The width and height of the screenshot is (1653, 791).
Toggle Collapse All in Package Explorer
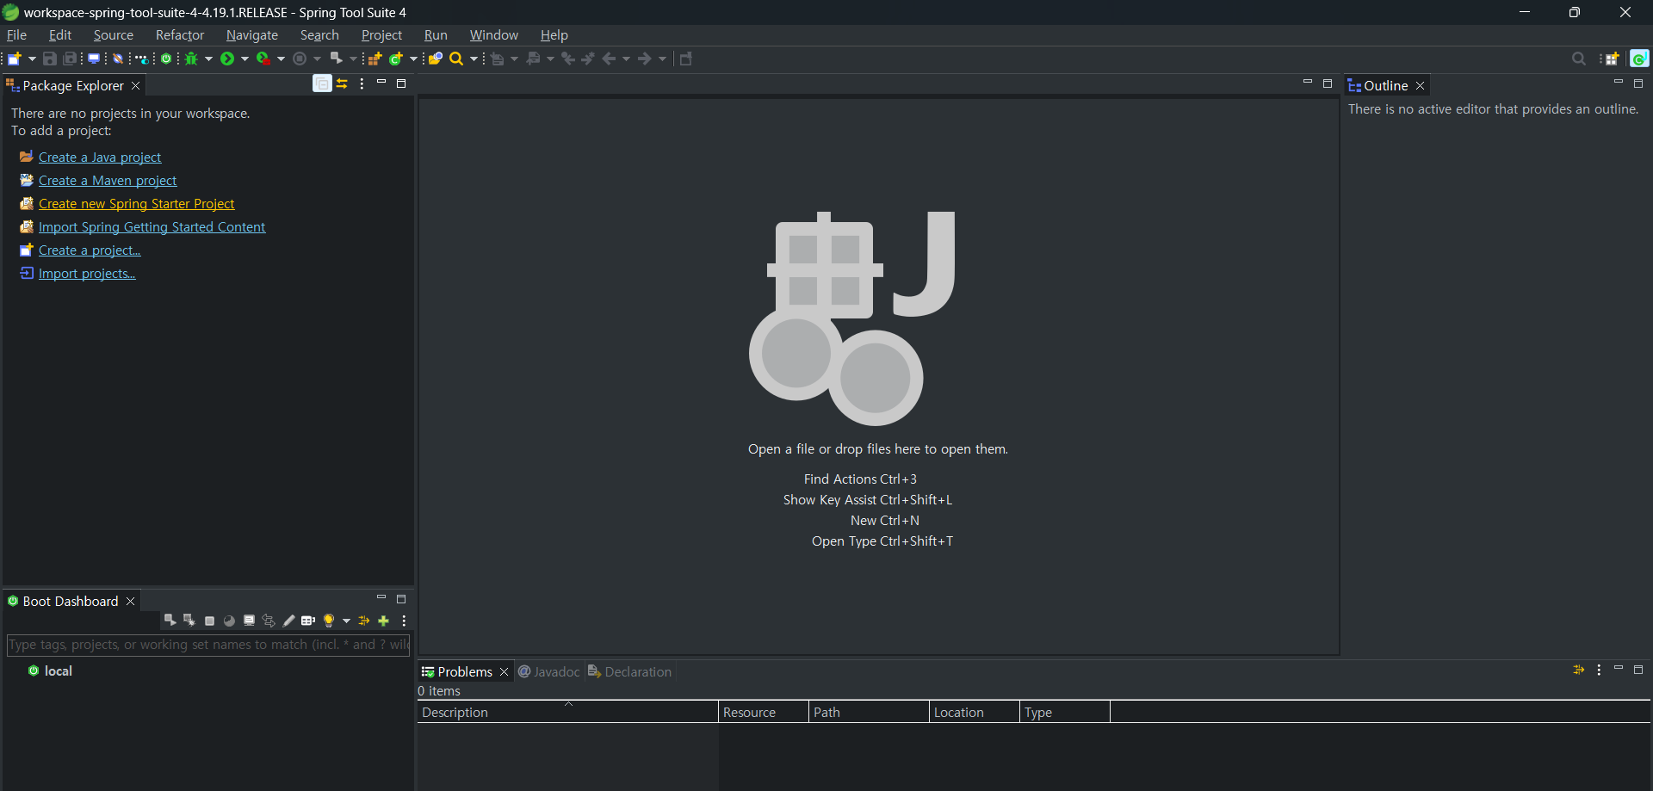322,83
